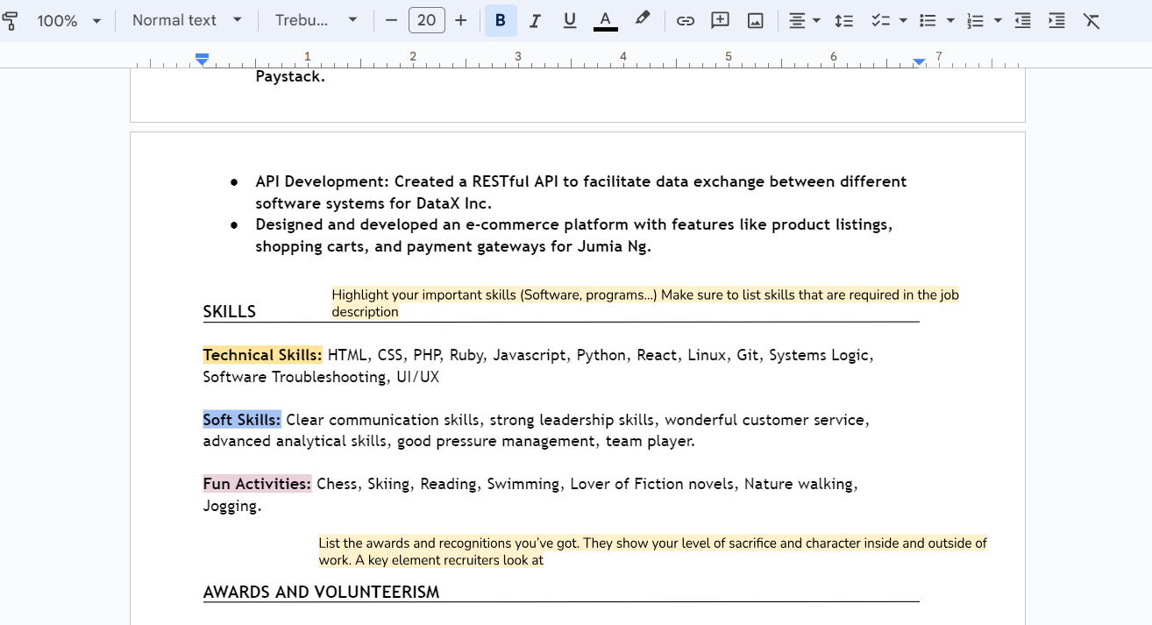
Task: Click the left indent marker on the ruler
Action: 203,60
